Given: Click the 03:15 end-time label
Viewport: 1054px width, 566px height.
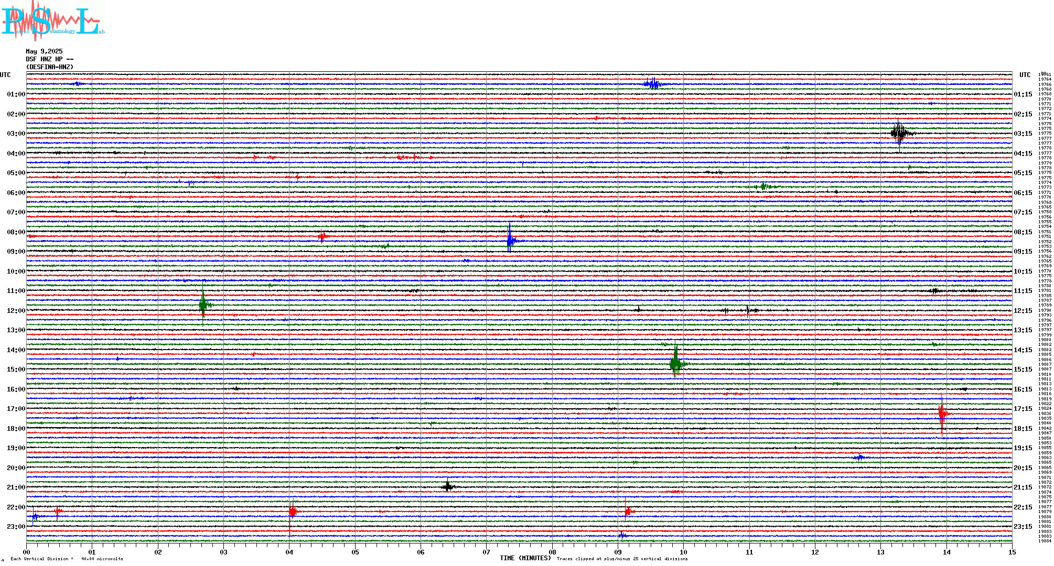Looking at the screenshot, I should point(1023,134).
